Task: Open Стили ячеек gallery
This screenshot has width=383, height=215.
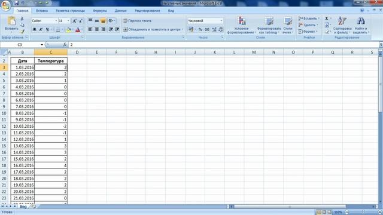Action: click(288, 25)
